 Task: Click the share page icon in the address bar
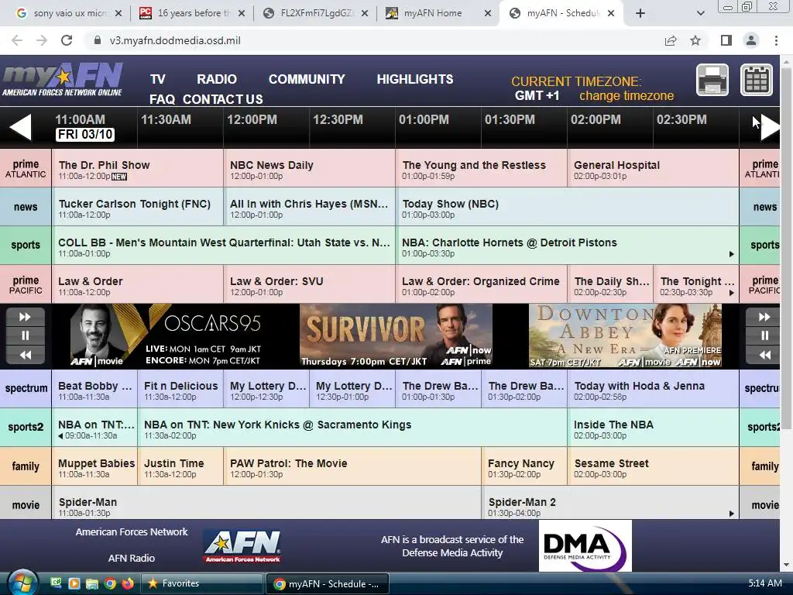[x=671, y=40]
